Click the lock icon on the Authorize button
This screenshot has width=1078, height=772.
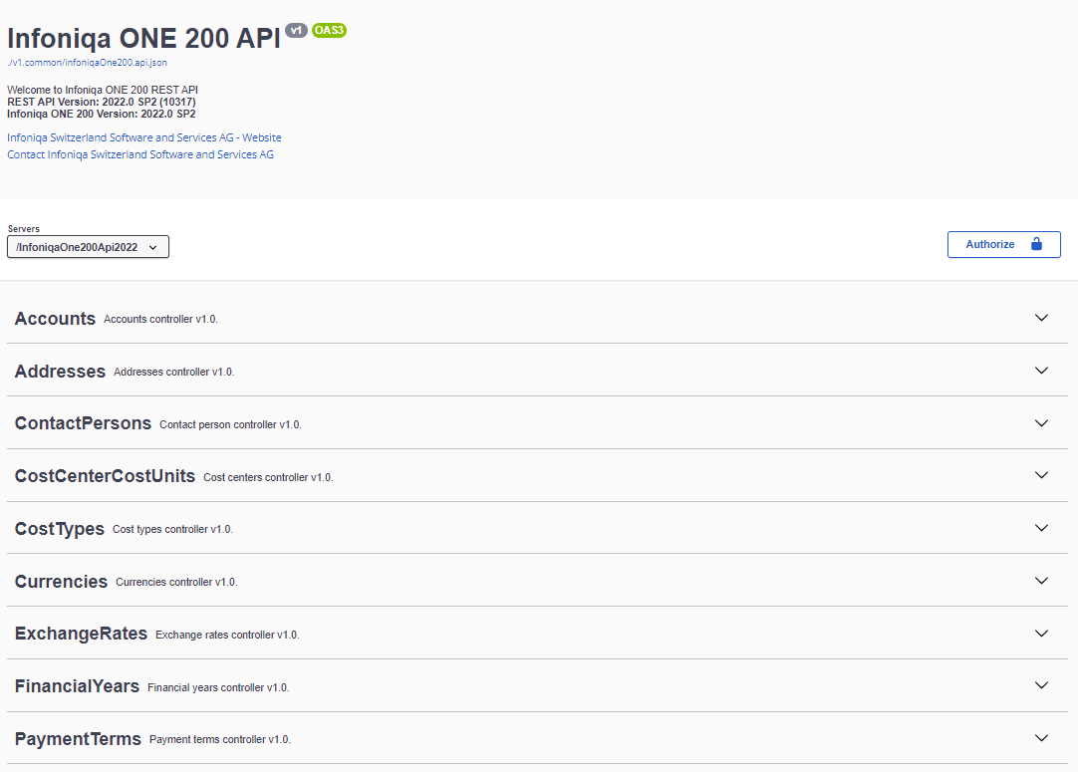pos(1036,244)
